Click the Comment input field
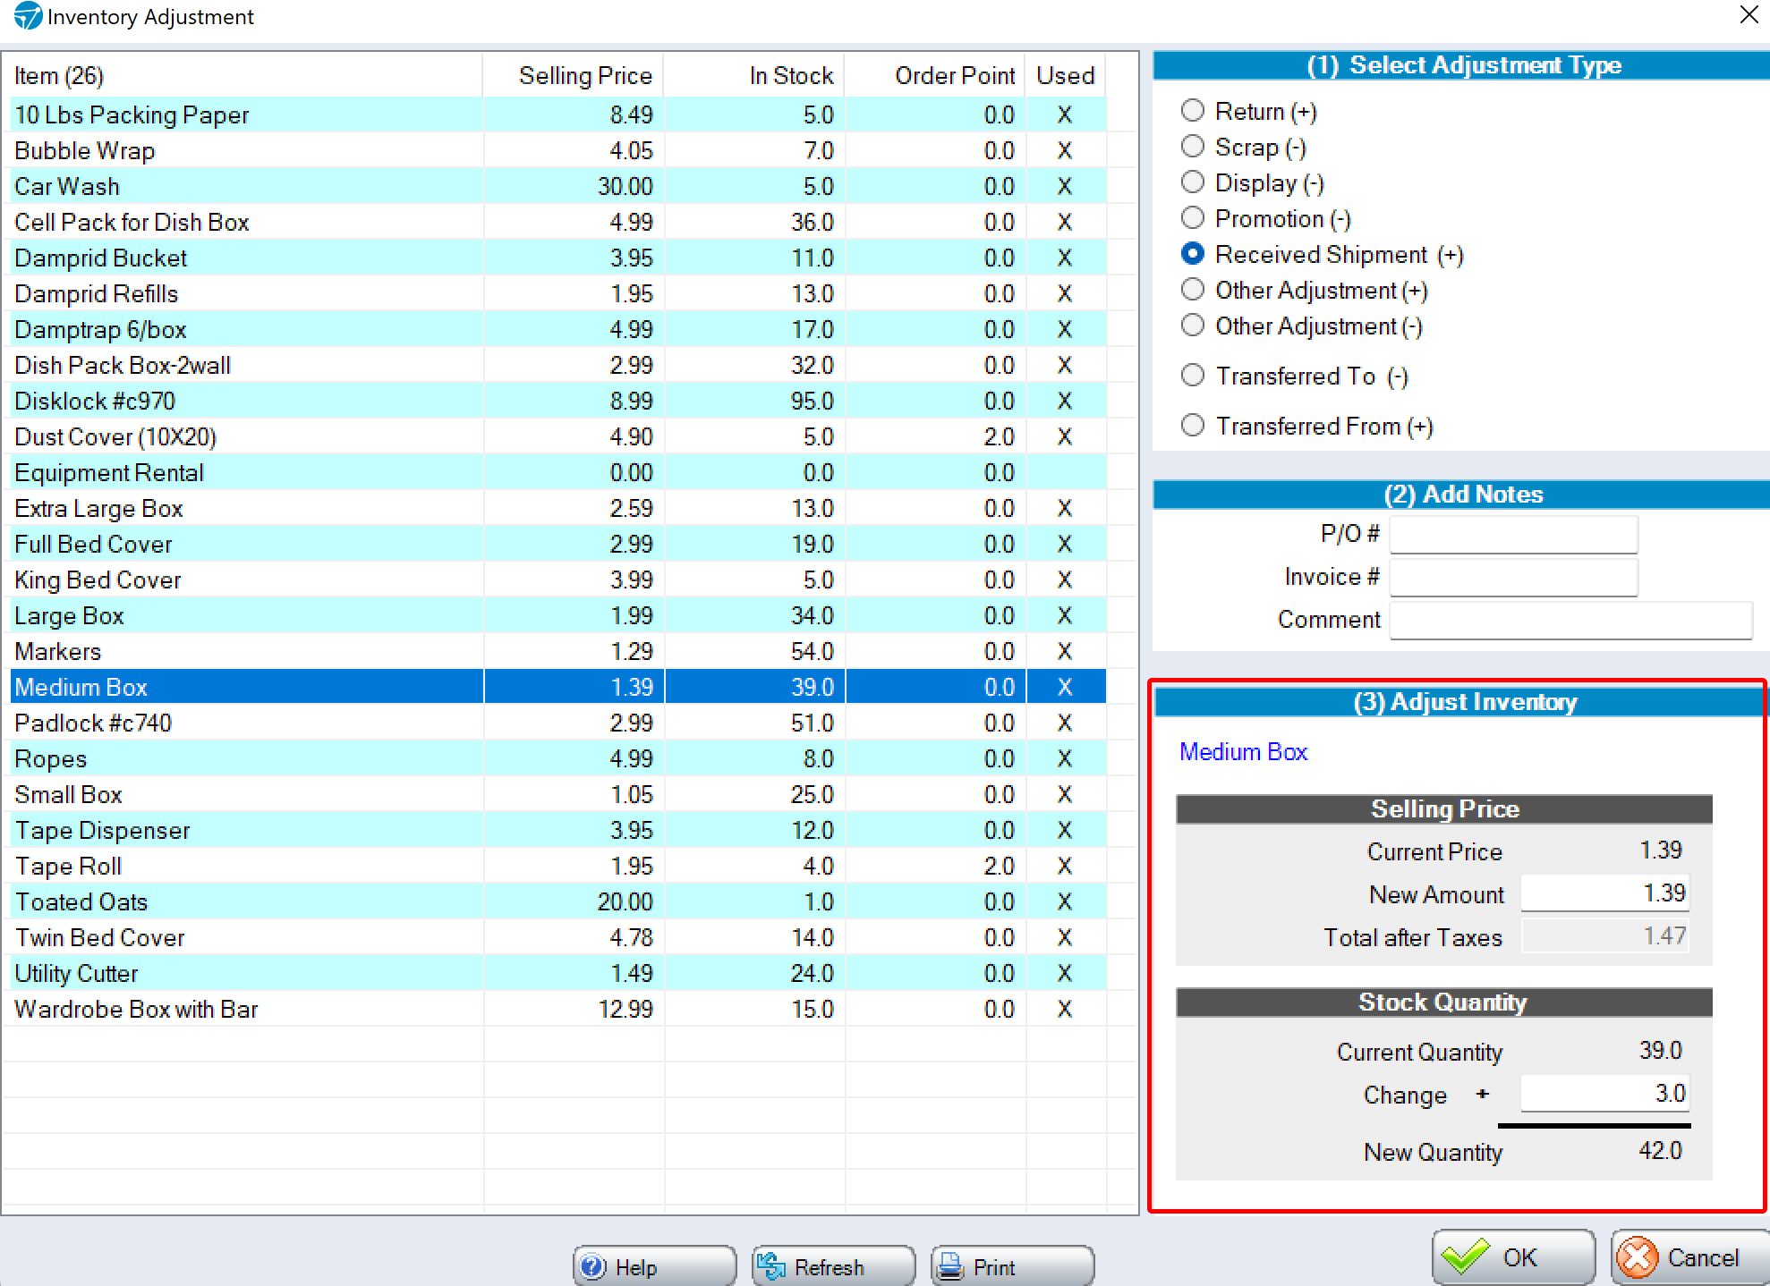The height and width of the screenshot is (1286, 1770). (1570, 620)
